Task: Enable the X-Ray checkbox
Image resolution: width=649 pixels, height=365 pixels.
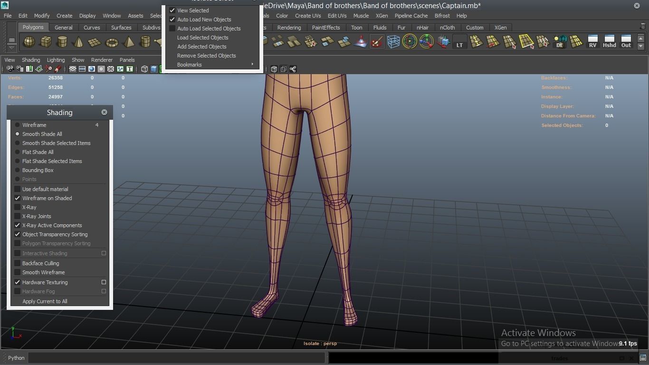Action: coord(18,207)
